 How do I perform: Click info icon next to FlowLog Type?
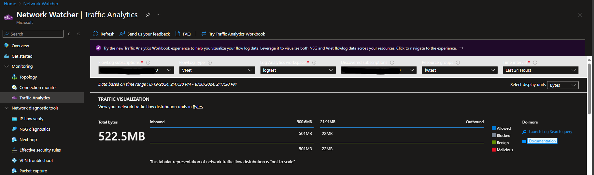click(210, 63)
